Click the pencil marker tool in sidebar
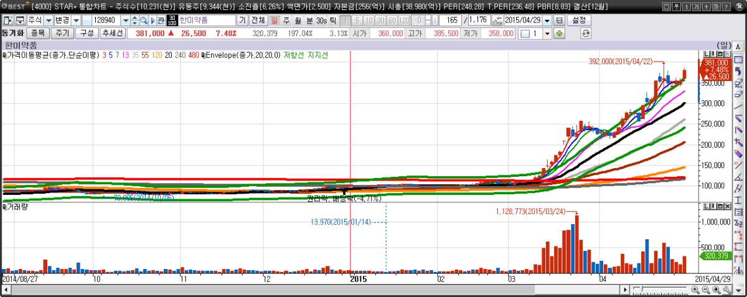The image size is (747, 297). (x=738, y=154)
